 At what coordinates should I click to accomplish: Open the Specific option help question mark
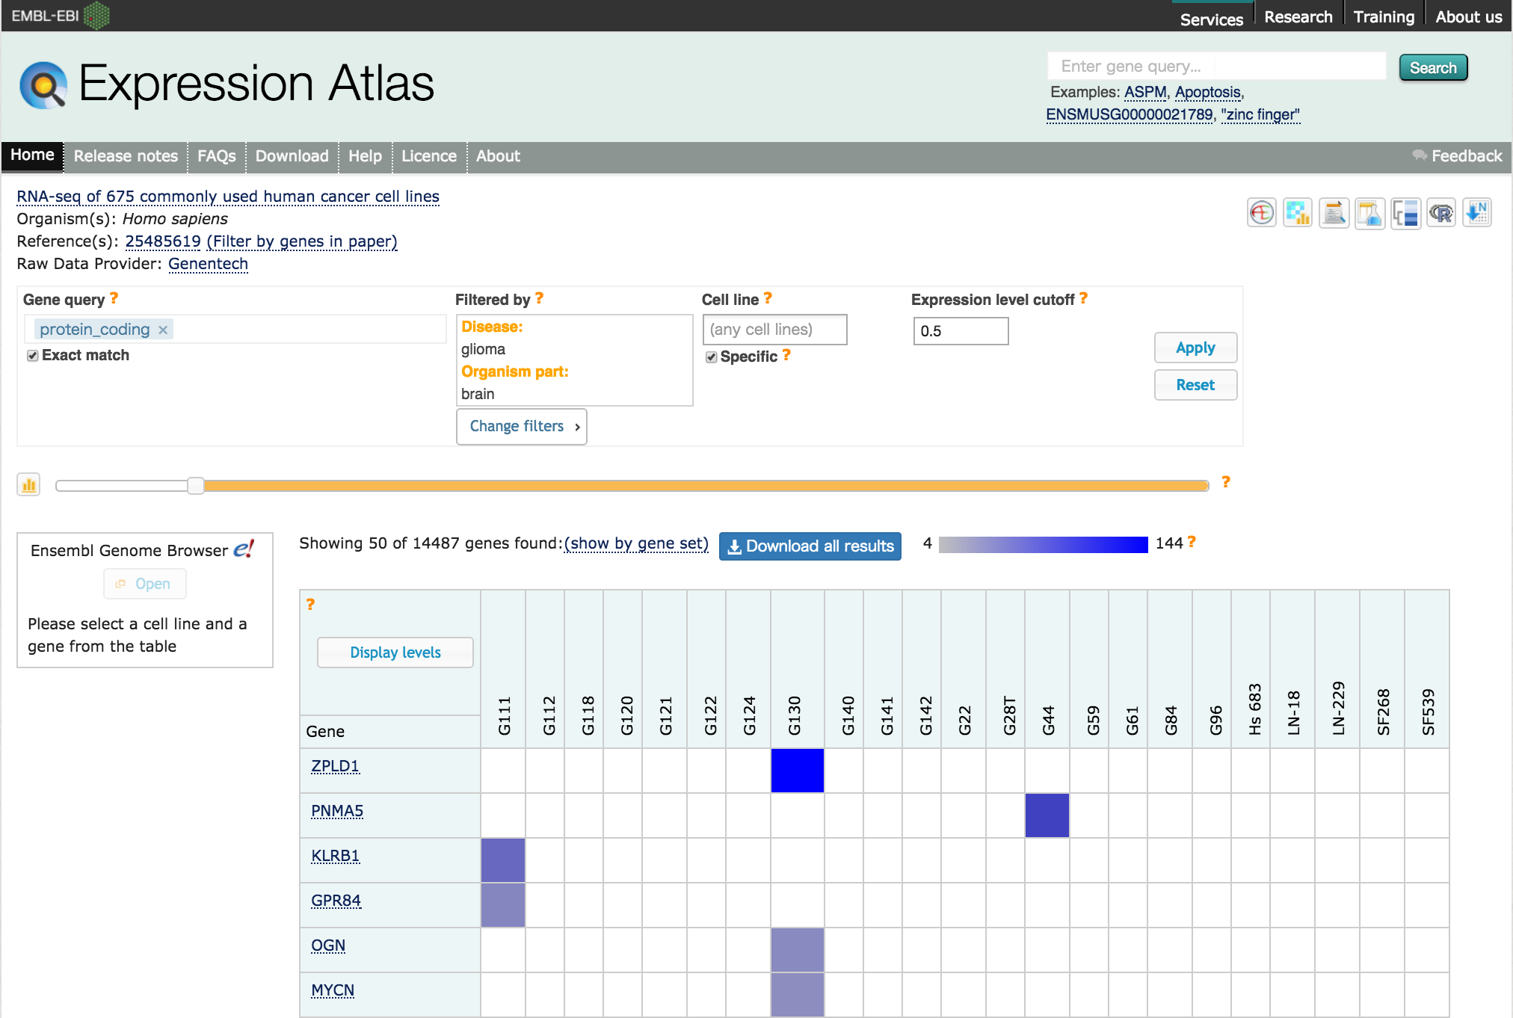pos(786,355)
